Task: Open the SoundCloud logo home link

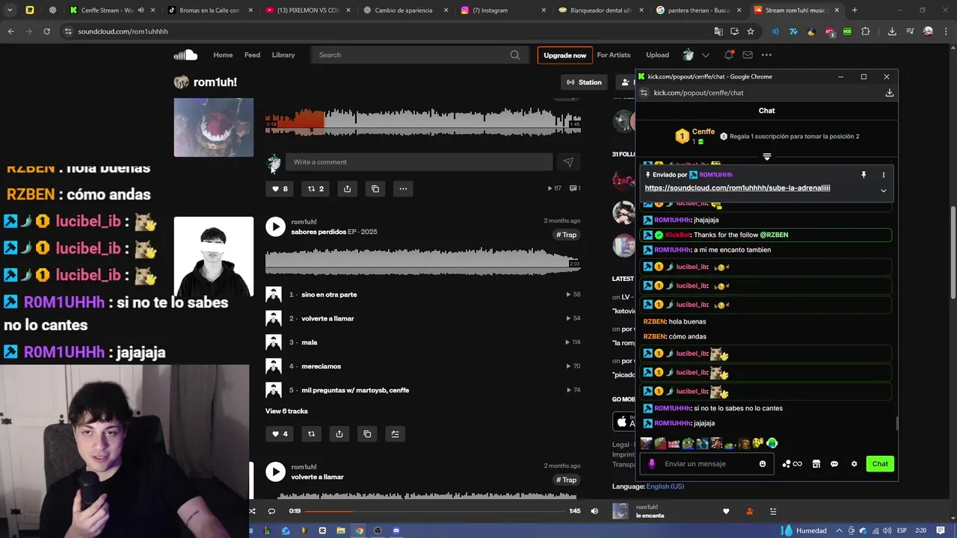Action: (185, 55)
